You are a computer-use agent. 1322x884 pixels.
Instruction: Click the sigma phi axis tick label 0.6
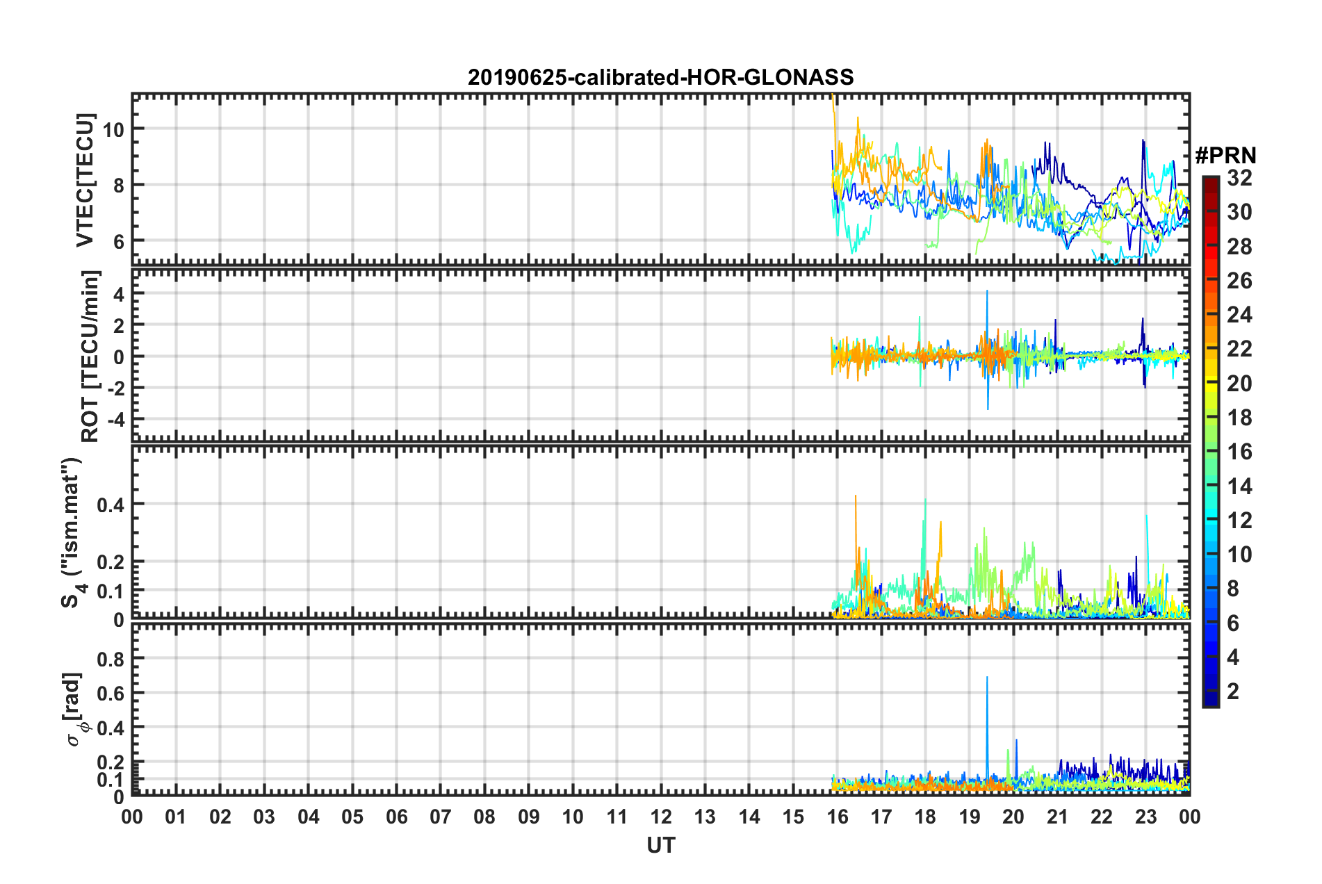(111, 694)
